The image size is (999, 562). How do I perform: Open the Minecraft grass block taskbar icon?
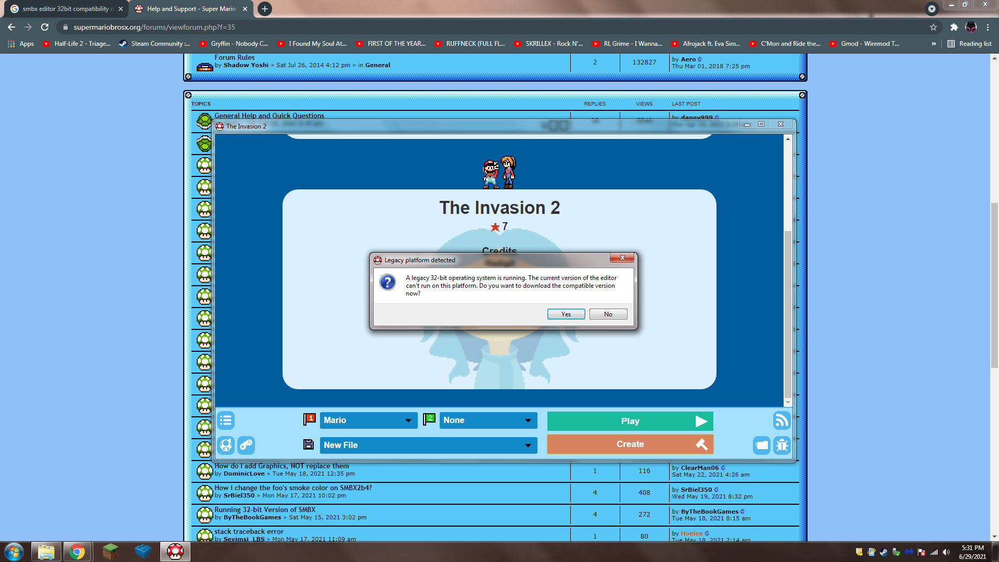click(x=110, y=552)
